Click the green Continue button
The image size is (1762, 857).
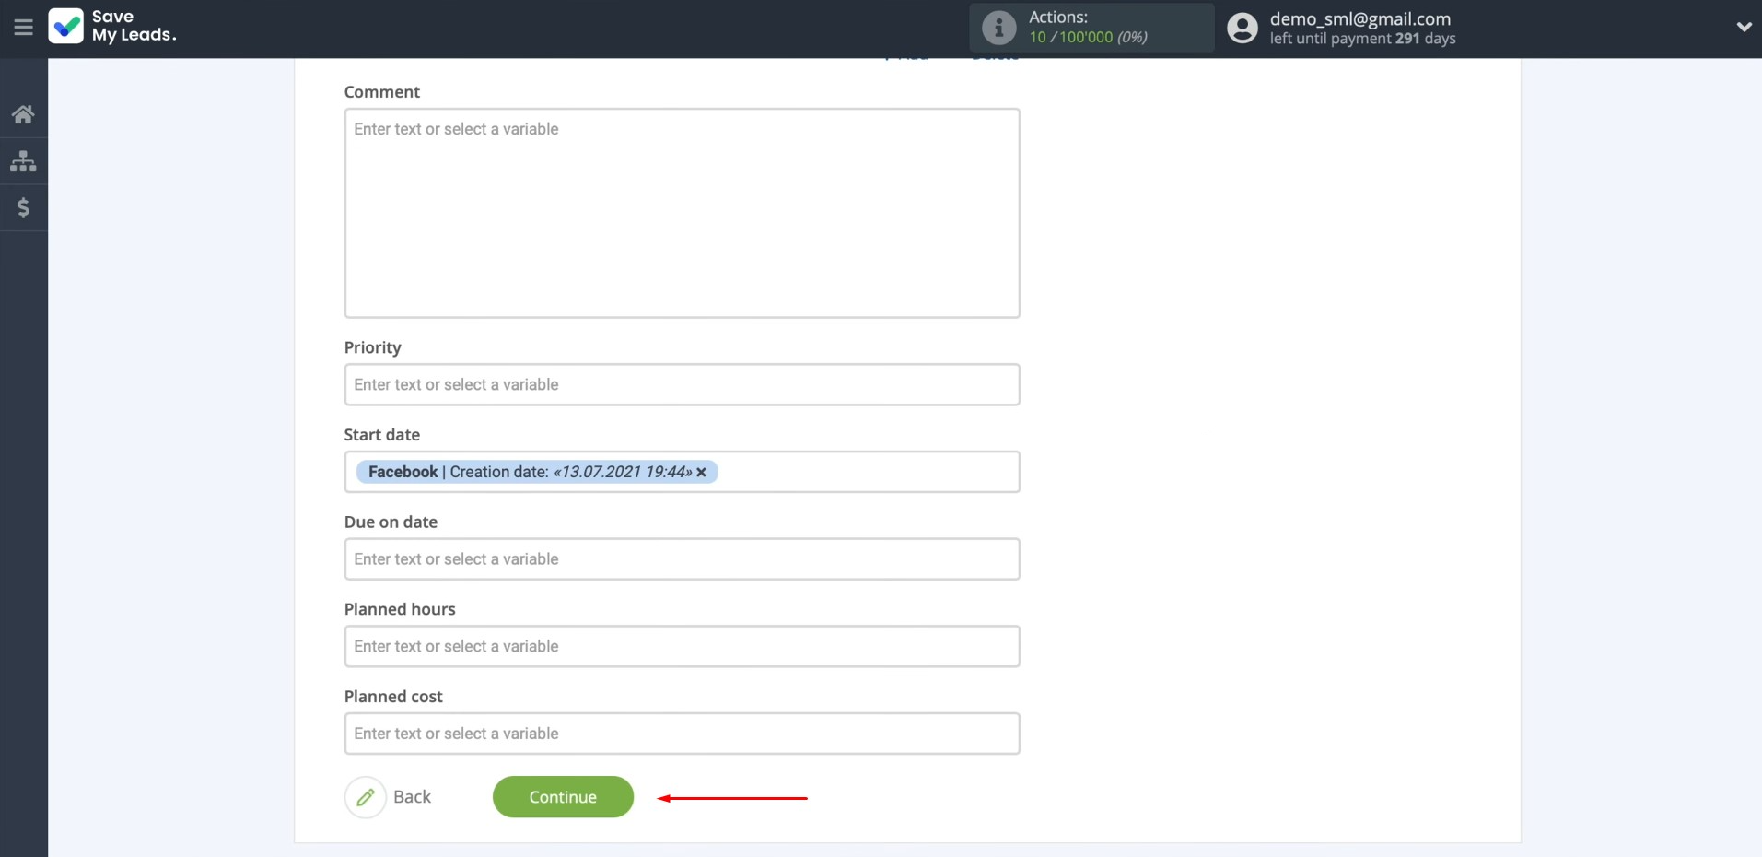(x=563, y=797)
